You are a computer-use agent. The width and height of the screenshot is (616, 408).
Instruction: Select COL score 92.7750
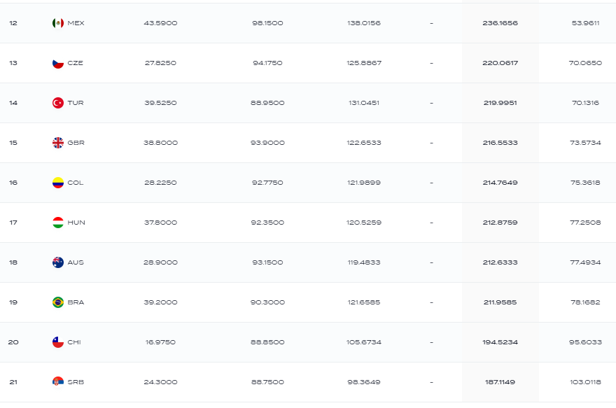[267, 183]
